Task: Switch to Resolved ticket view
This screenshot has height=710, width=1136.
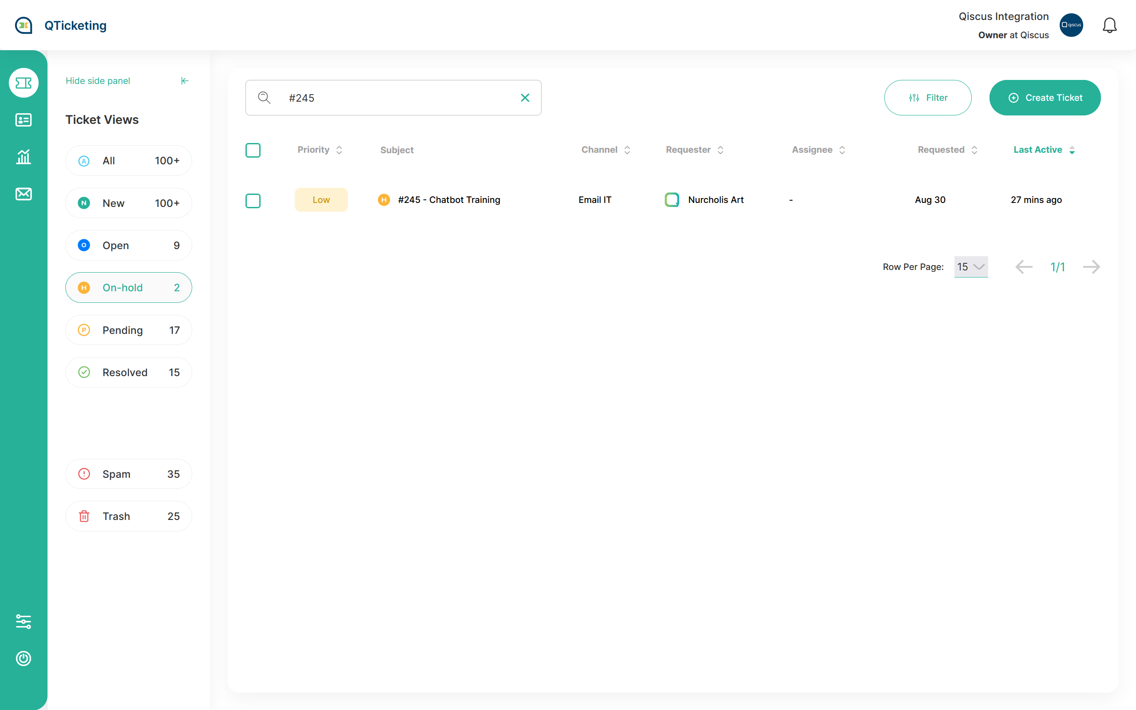Action: pos(129,373)
